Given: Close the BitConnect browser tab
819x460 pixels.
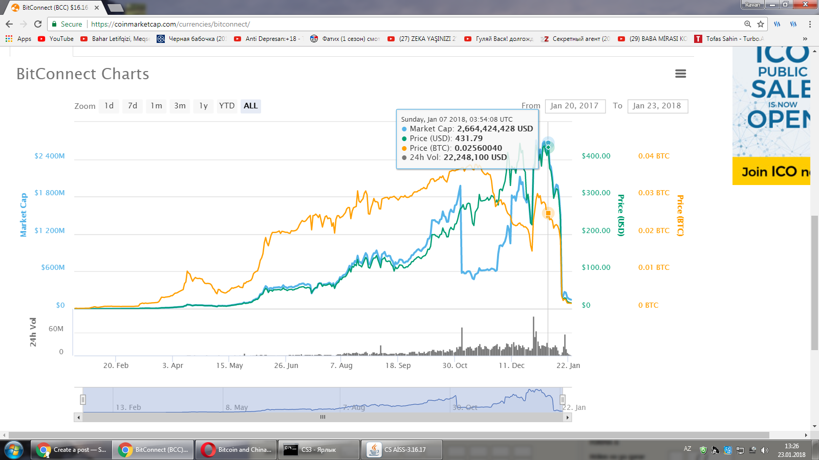Looking at the screenshot, I should point(97,8).
